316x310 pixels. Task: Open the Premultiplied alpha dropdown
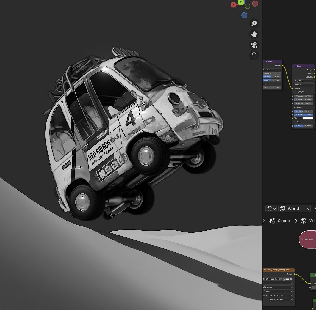[x=281, y=299]
